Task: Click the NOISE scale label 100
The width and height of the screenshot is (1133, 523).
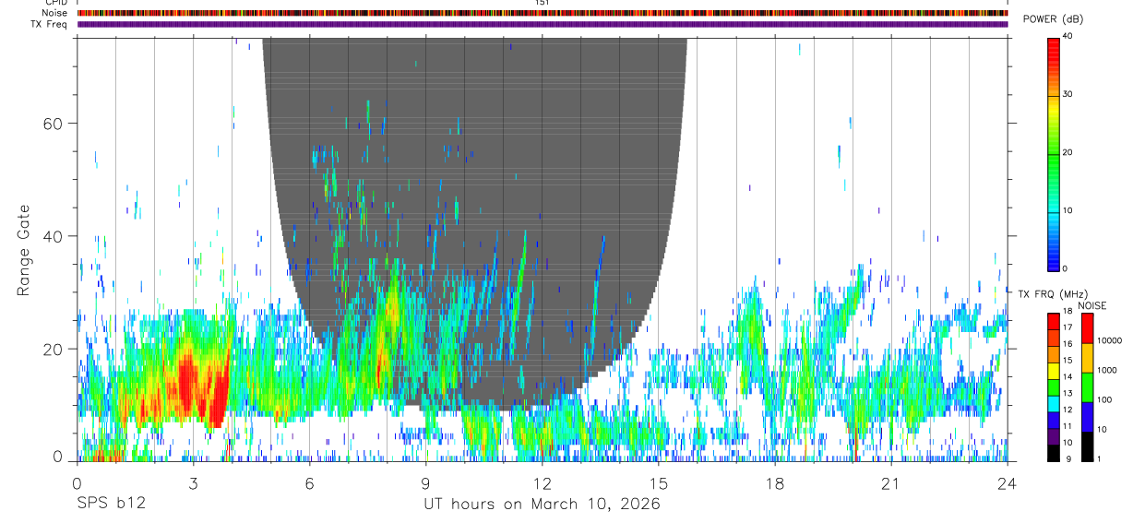Action: coord(1104,399)
